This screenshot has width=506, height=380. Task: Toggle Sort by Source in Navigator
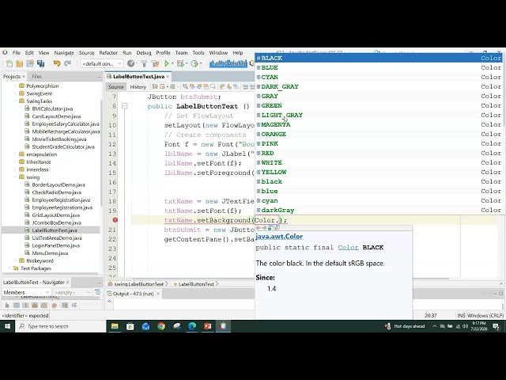point(74,305)
